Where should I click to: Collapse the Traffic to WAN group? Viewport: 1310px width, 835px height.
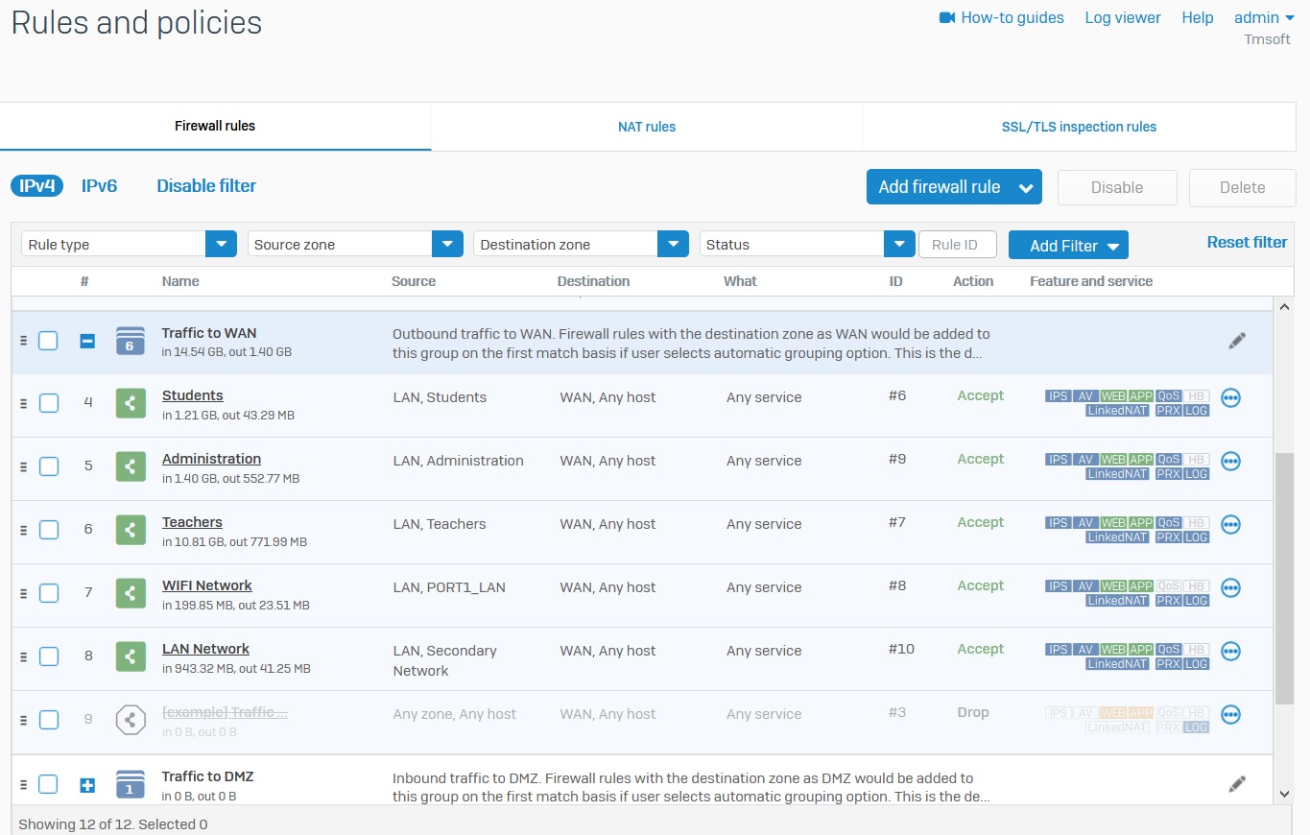pyautogui.click(x=87, y=341)
